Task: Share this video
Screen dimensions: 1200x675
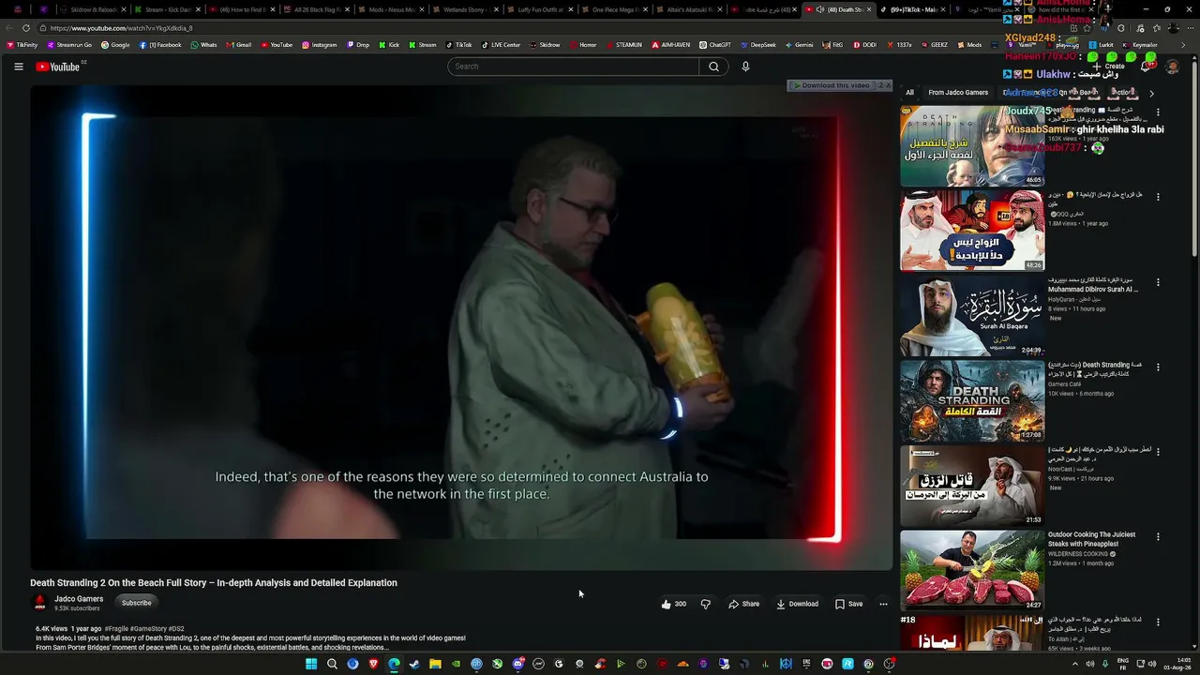Action: (744, 604)
